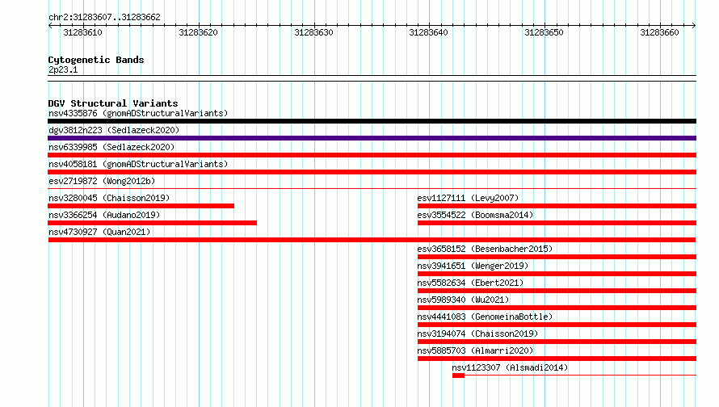Click the red nsv6339985 variant bar
This screenshot has height=407, width=719.
(372, 155)
